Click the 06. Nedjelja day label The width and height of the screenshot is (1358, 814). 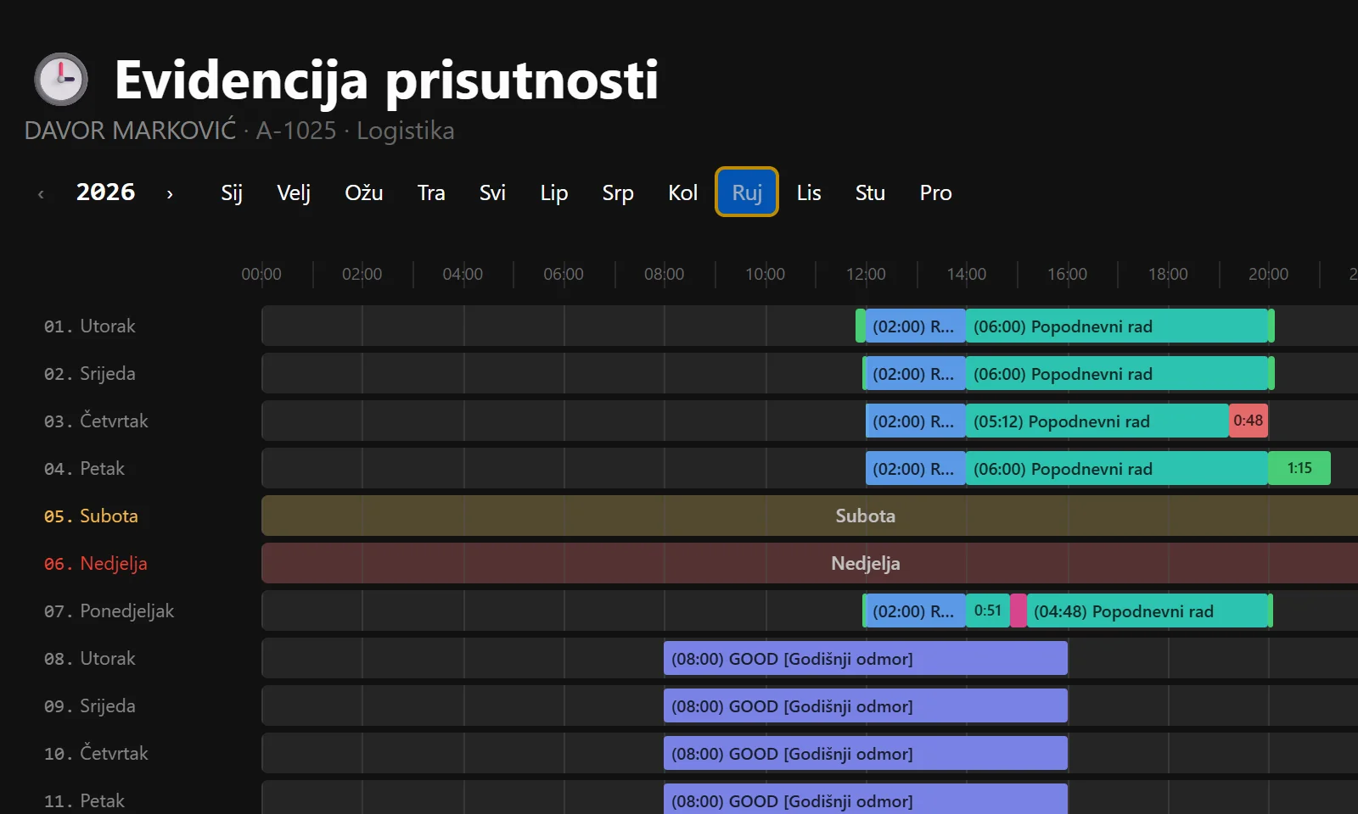point(96,563)
